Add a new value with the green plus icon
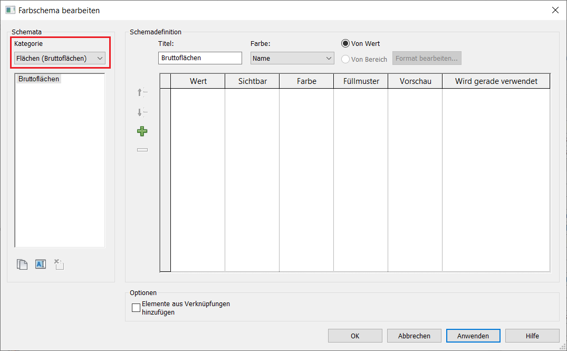The width and height of the screenshot is (567, 351). pyautogui.click(x=141, y=131)
